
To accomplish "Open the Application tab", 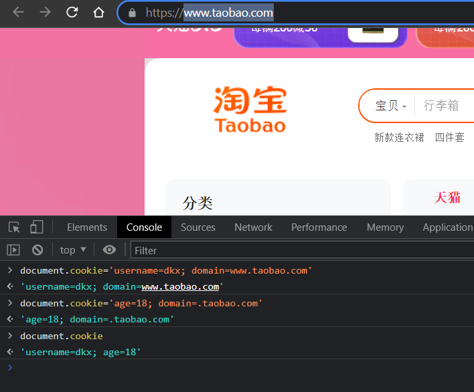I will point(448,227).
